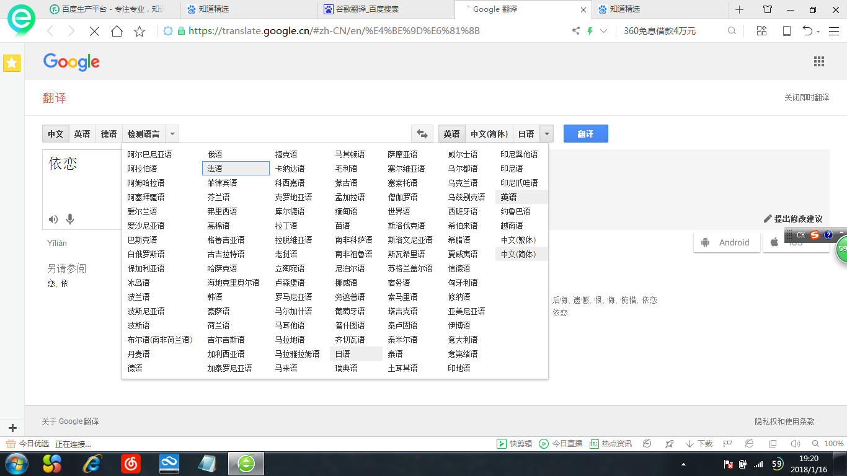This screenshot has height=476, width=847.
Task: Click the Android app button
Action: pos(727,242)
